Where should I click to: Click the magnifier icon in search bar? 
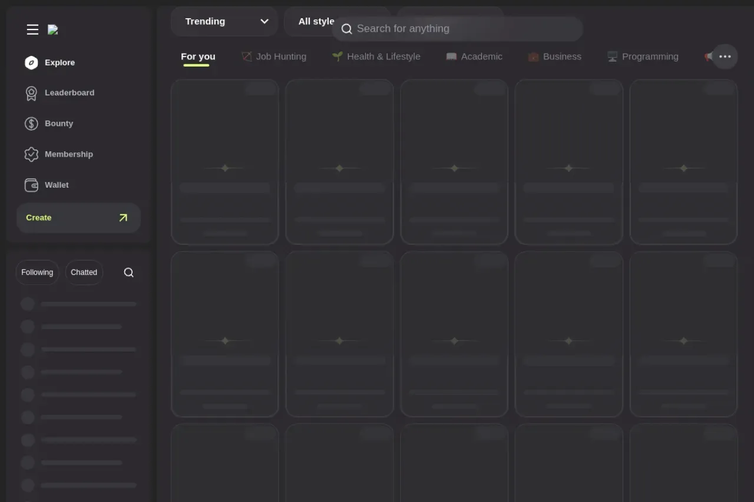[x=346, y=29]
